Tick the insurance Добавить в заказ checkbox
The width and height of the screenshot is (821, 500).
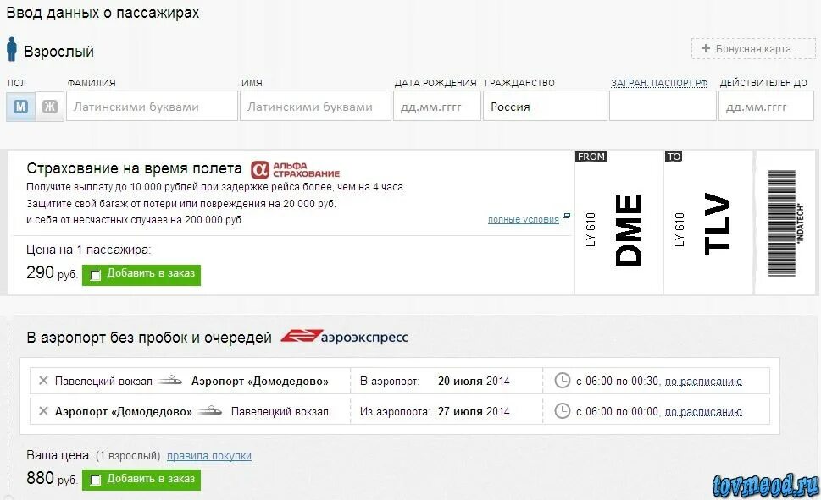pos(95,275)
